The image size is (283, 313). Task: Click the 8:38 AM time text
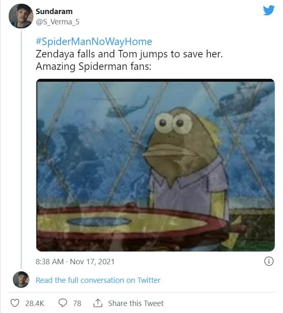point(50,261)
